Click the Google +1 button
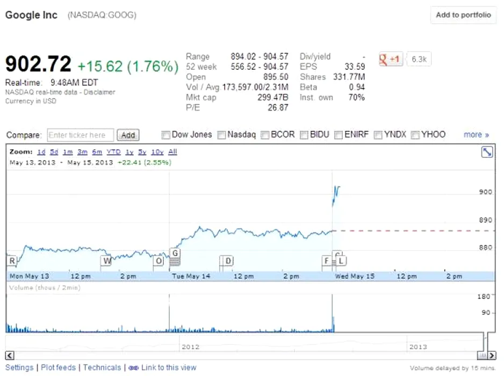The height and width of the screenshot is (376, 504). [391, 59]
